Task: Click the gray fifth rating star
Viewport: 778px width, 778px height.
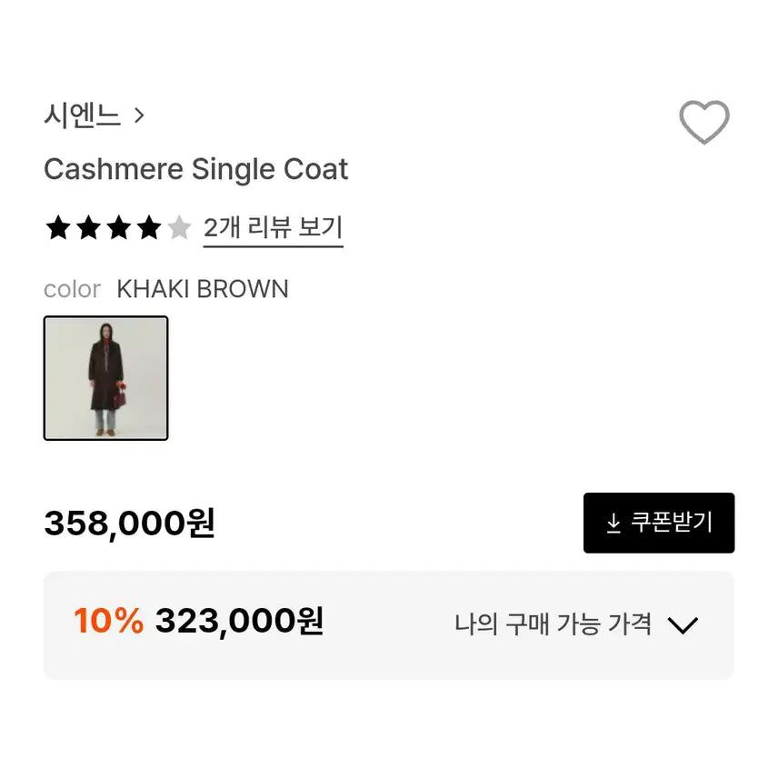Action: (178, 227)
